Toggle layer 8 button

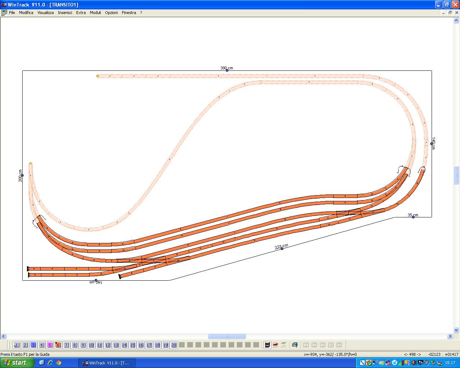pyautogui.click(x=74, y=345)
